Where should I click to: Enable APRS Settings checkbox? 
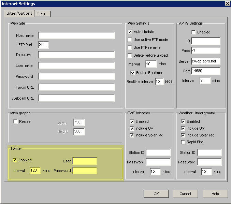point(193,32)
